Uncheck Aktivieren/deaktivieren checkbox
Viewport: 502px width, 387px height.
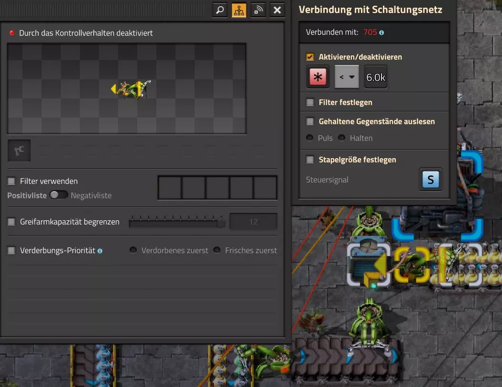coord(310,57)
